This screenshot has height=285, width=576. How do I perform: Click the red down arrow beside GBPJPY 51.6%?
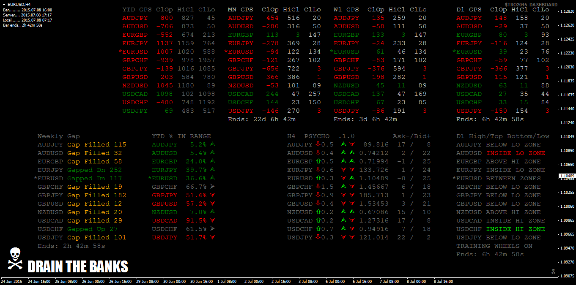pos(212,195)
